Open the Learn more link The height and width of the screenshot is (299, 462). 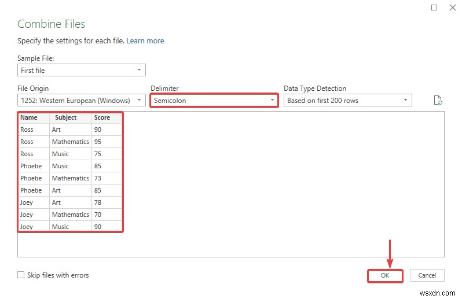coord(145,41)
